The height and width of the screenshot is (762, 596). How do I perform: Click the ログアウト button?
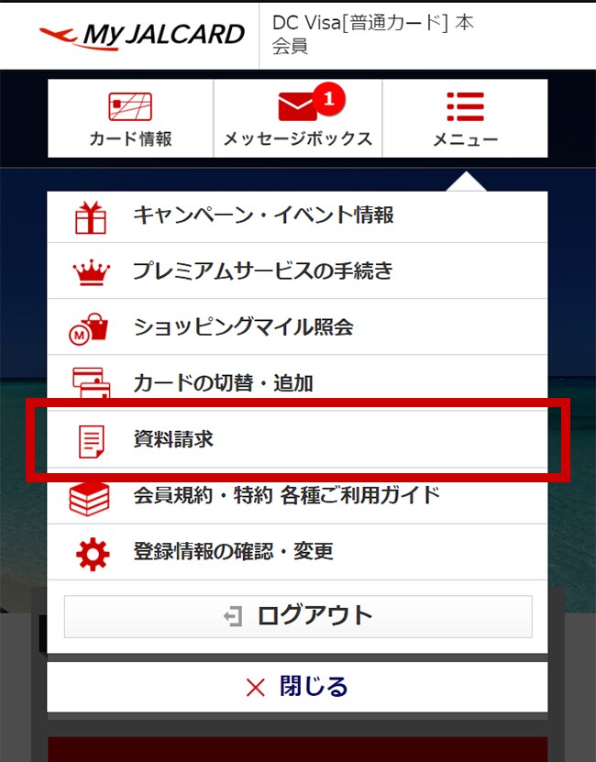(298, 616)
